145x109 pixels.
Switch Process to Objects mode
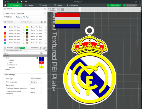click(22, 48)
